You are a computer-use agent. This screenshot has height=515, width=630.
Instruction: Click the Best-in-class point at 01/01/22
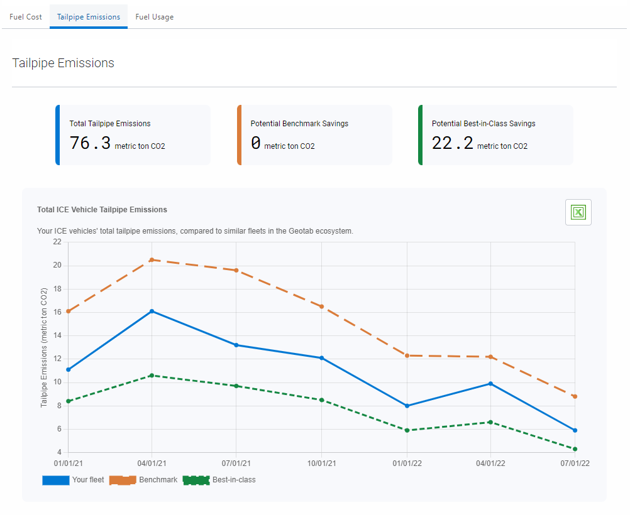(407, 430)
